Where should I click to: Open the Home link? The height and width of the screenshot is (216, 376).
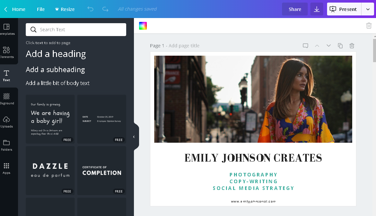(19, 9)
